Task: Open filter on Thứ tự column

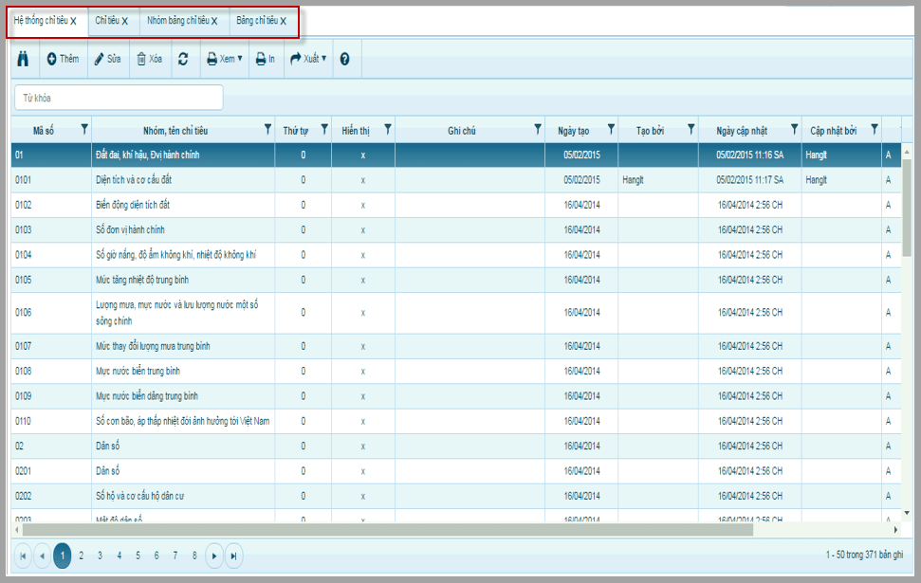Action: 324,129
